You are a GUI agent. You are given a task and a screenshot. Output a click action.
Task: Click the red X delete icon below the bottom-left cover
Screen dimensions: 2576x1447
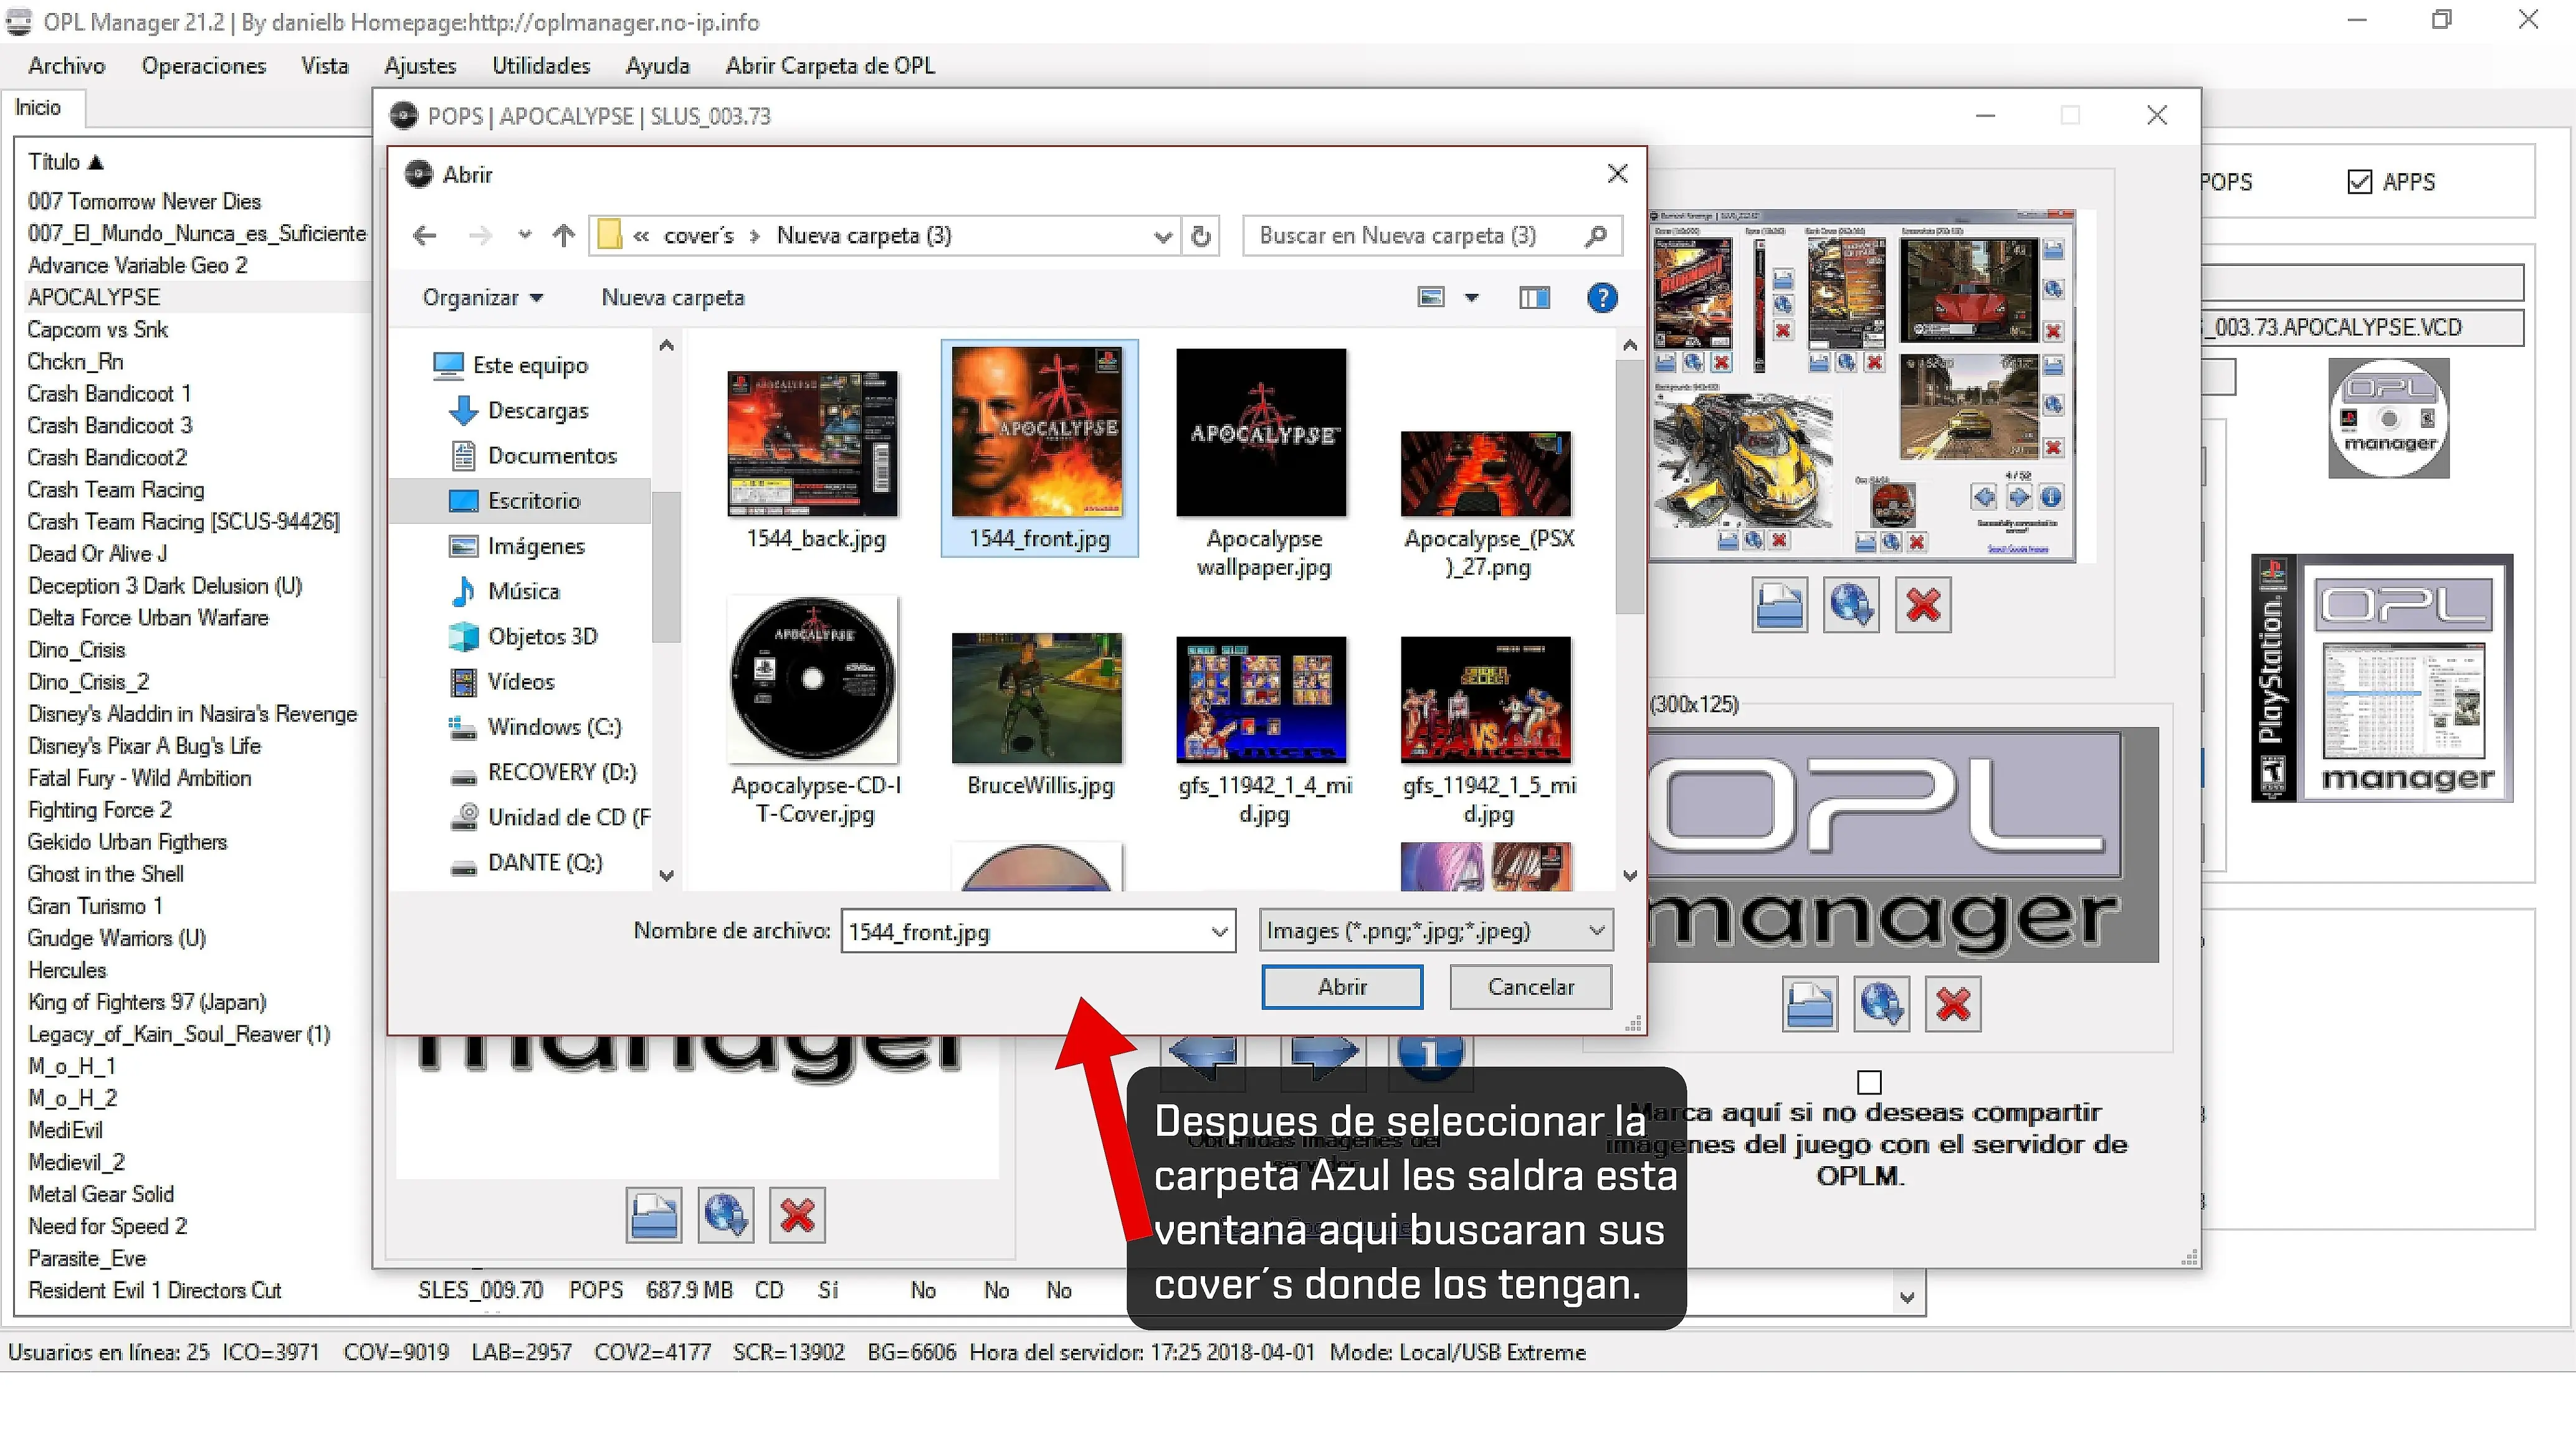coord(797,1215)
